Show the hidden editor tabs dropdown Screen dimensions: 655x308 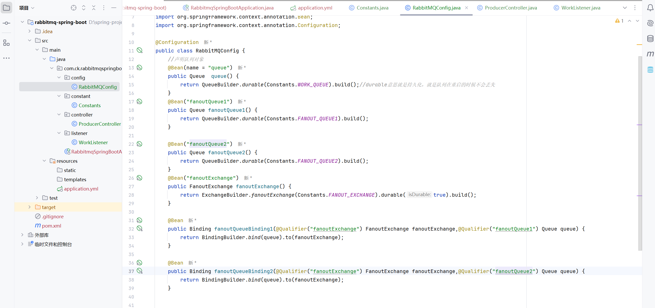[625, 8]
